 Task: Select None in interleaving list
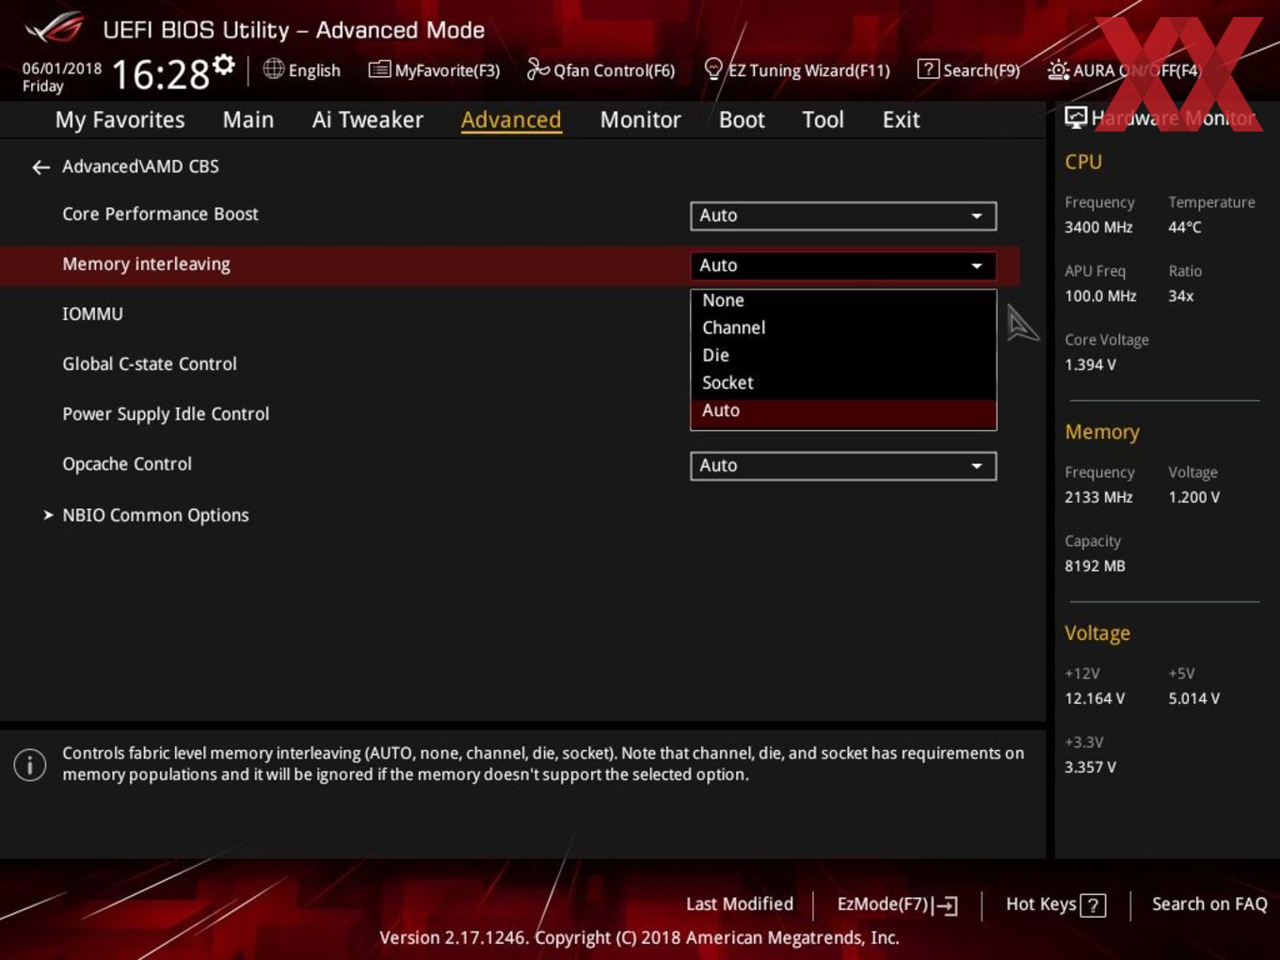[843, 300]
